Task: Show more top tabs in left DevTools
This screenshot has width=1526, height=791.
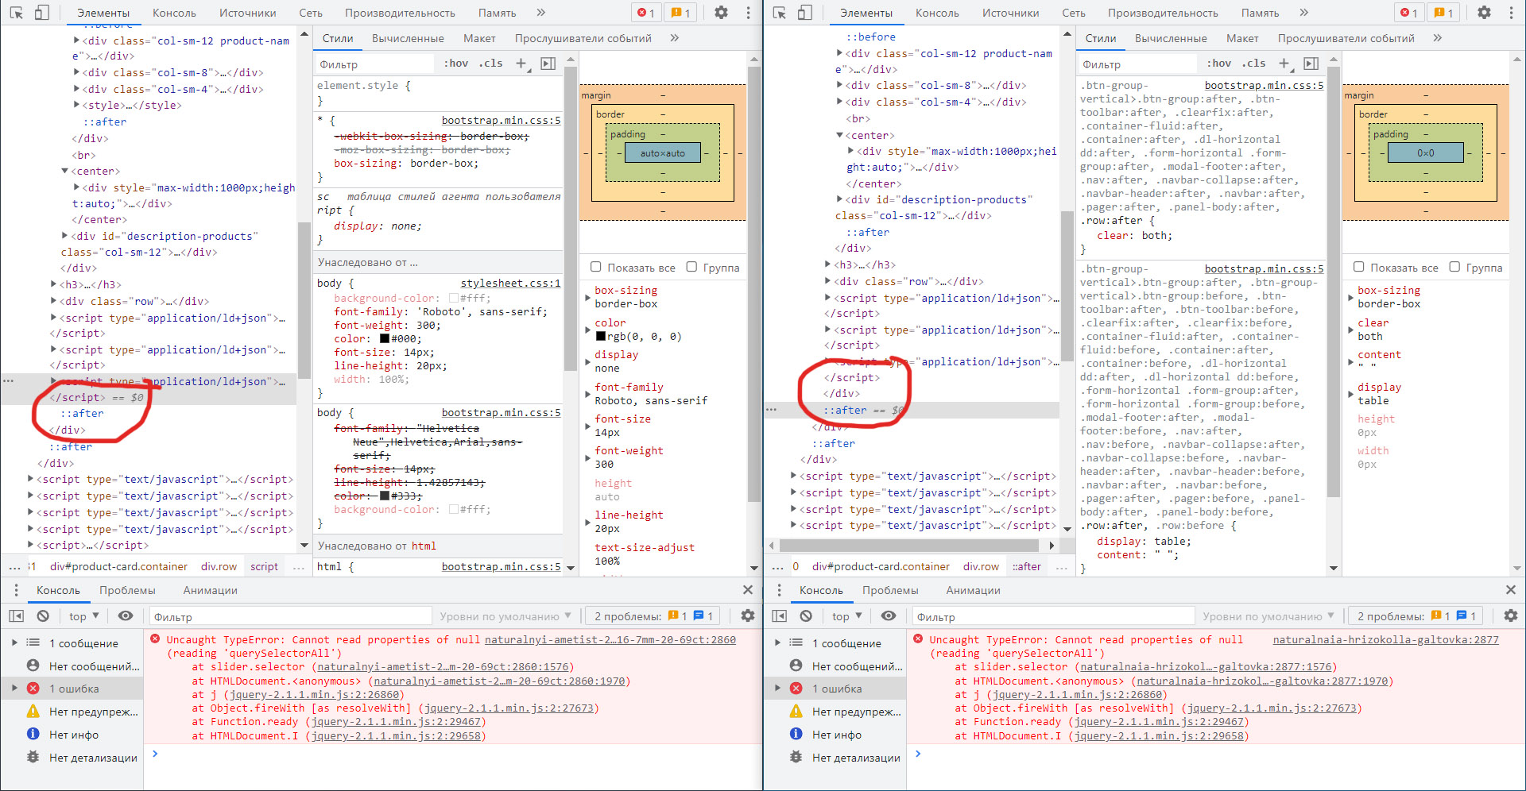Action: (541, 13)
